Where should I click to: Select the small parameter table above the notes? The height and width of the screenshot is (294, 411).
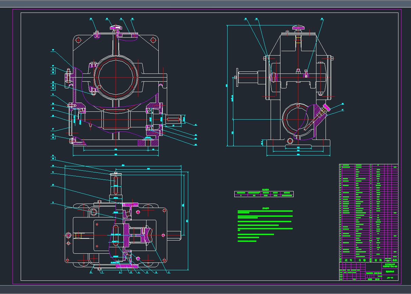[264, 194]
